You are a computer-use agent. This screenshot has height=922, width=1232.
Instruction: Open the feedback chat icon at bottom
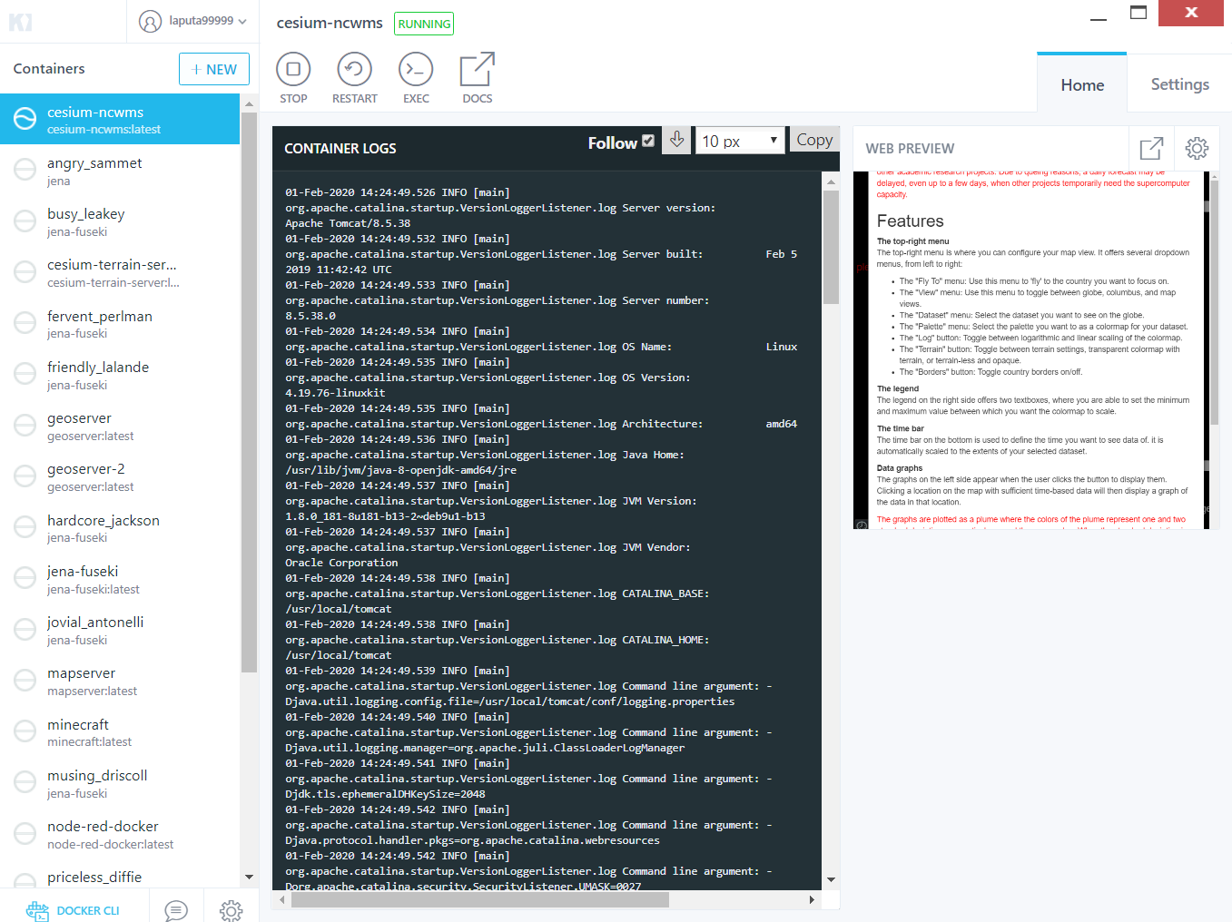click(176, 908)
